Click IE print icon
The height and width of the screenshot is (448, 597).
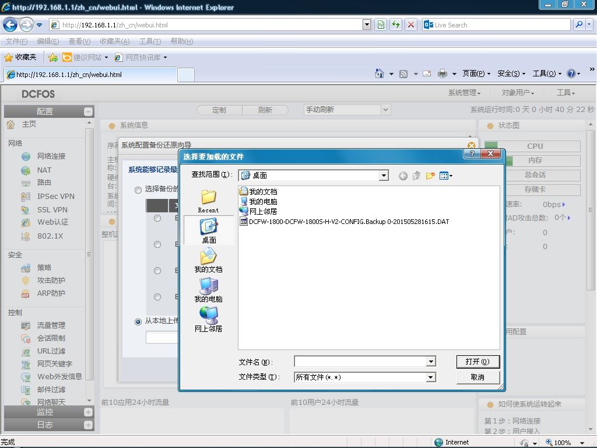(442, 73)
